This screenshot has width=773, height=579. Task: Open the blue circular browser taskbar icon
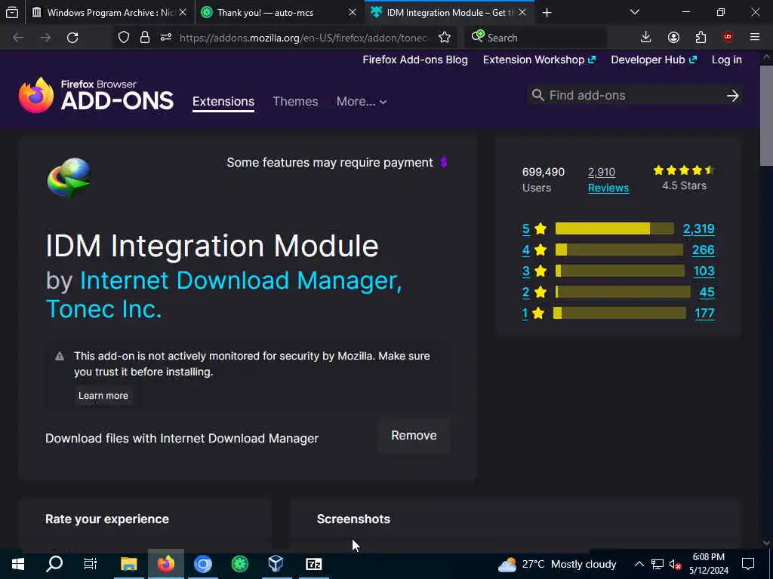pyautogui.click(x=202, y=564)
